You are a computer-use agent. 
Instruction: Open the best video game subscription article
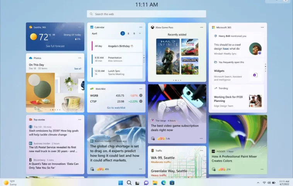point(177,114)
